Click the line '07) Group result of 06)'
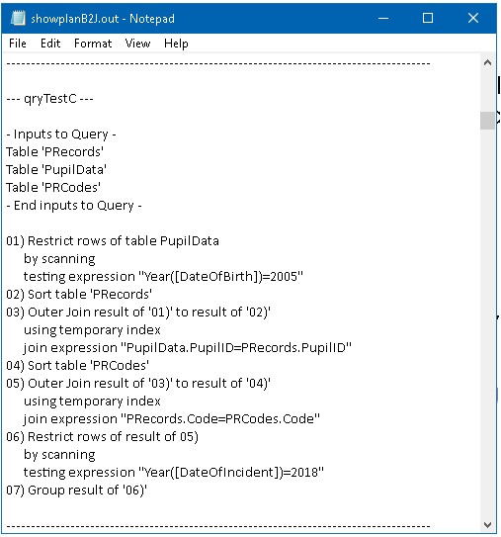 click(77, 491)
